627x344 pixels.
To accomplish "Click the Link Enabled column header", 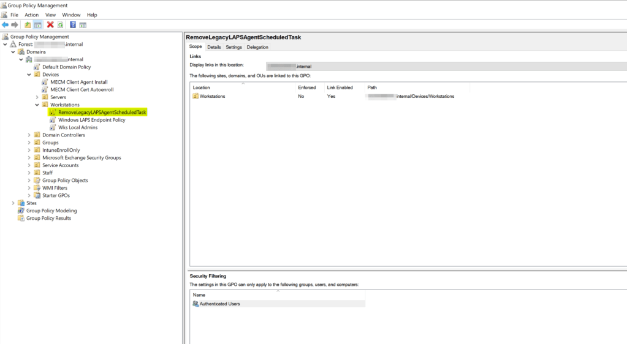I will 340,88.
